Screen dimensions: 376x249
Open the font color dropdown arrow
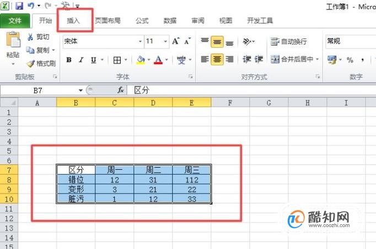point(166,60)
